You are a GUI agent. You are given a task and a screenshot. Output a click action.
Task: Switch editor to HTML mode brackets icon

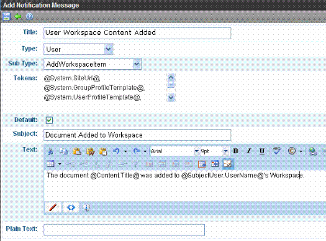tap(71, 207)
